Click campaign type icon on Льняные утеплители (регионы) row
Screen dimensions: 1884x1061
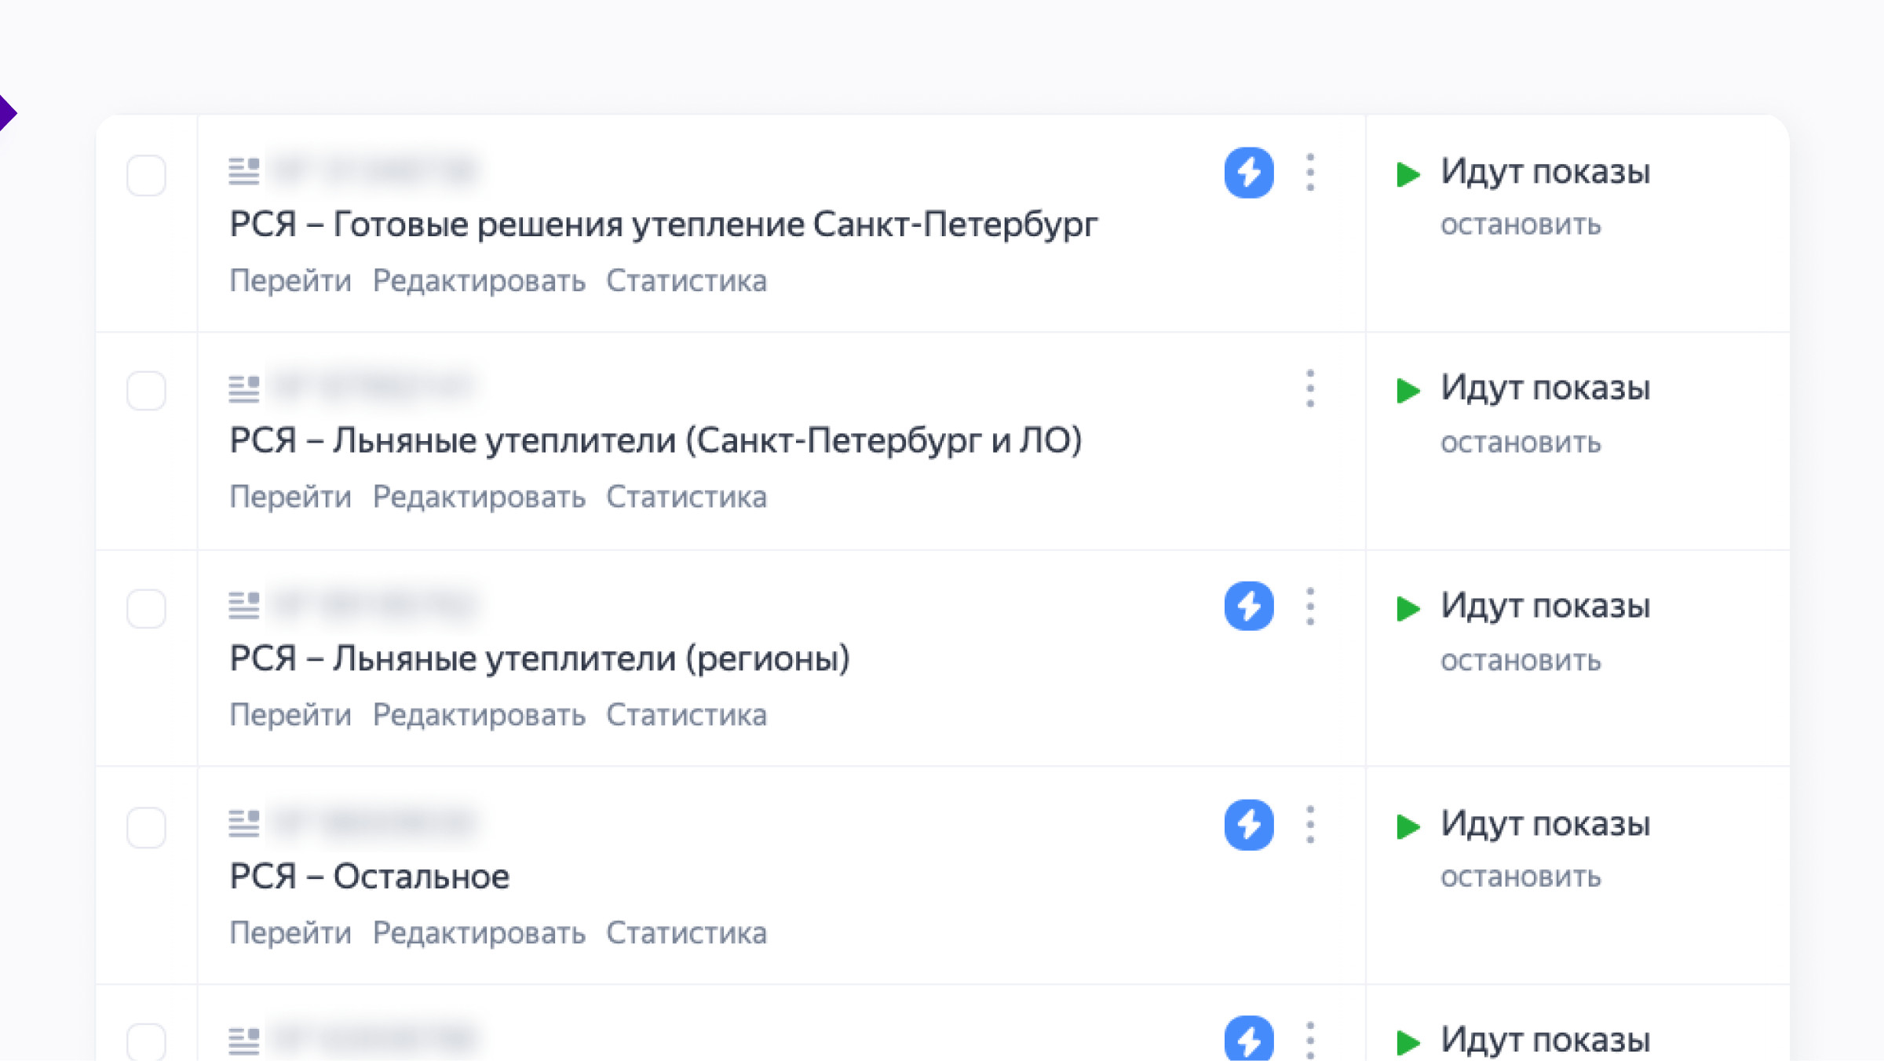243,605
